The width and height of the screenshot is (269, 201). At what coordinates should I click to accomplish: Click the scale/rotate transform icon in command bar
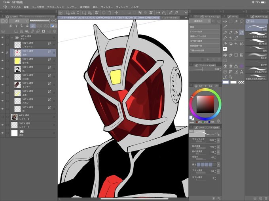pos(109,13)
